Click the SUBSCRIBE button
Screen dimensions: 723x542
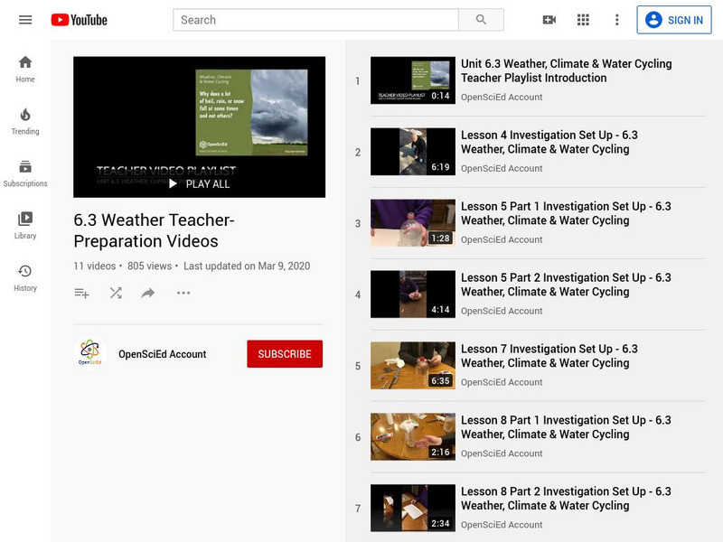[285, 354]
